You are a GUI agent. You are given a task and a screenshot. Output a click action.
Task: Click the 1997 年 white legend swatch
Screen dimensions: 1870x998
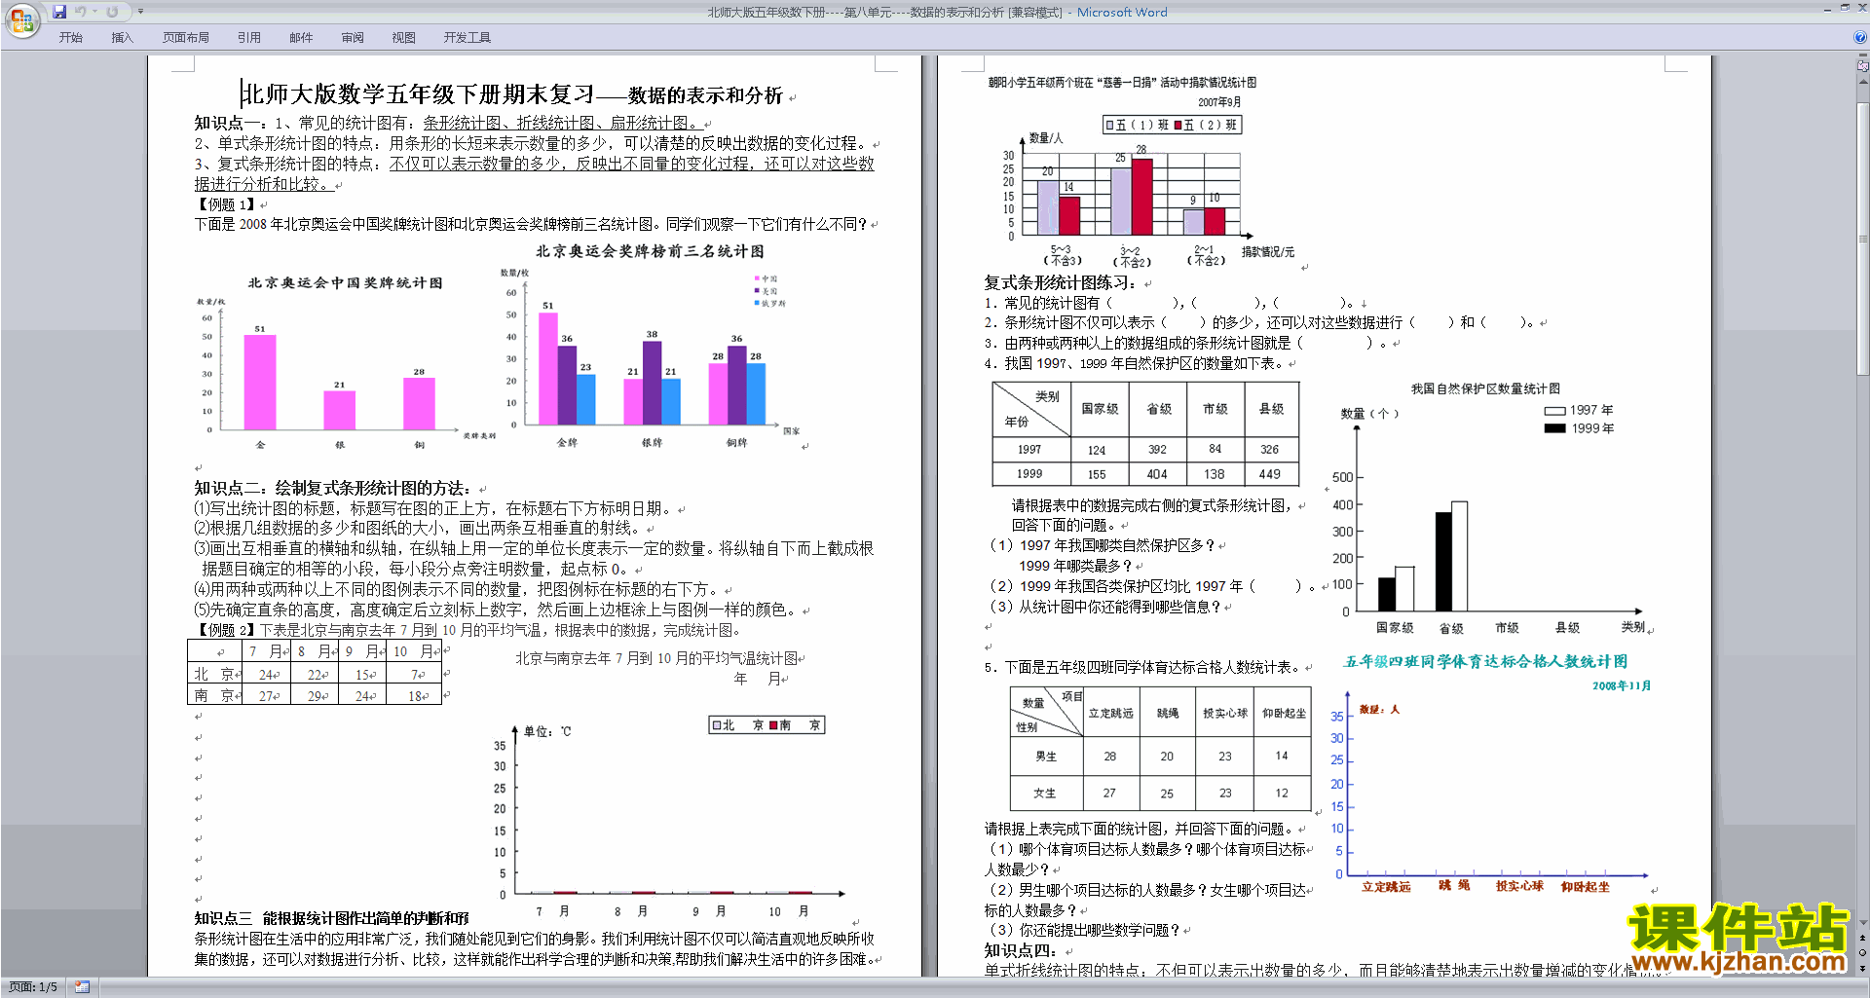(x=1554, y=411)
